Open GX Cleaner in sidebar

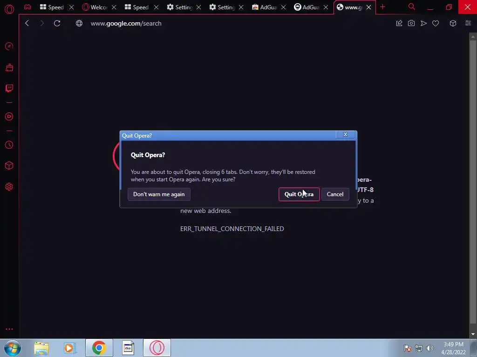pos(9,67)
